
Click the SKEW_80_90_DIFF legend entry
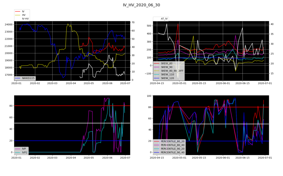pos(172,71)
